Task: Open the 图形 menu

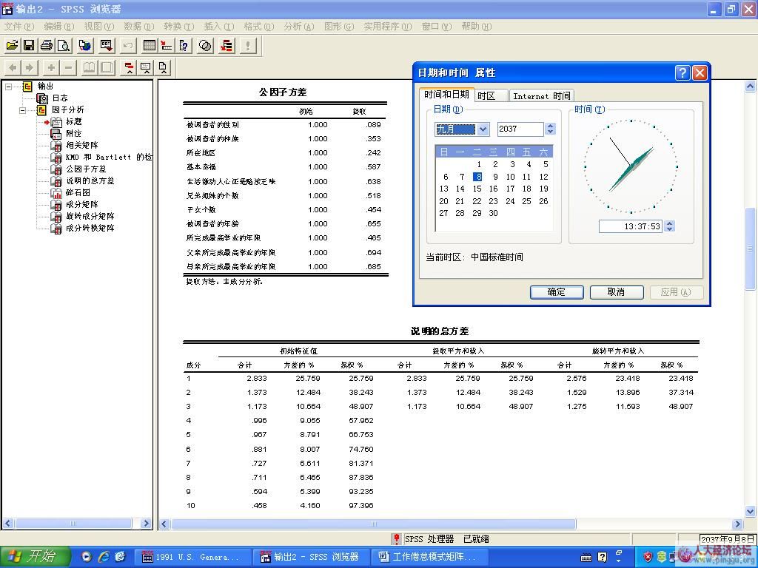Action: pyautogui.click(x=338, y=27)
